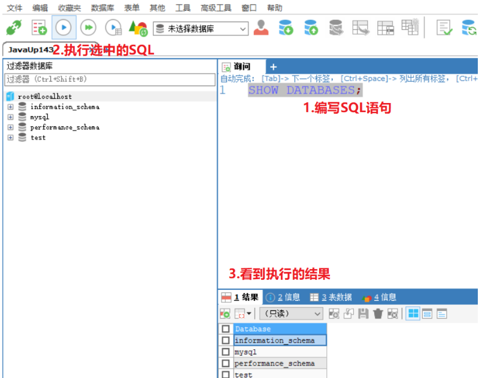Open the 工具 menu
This screenshot has width=488, height=378.
(x=183, y=8)
